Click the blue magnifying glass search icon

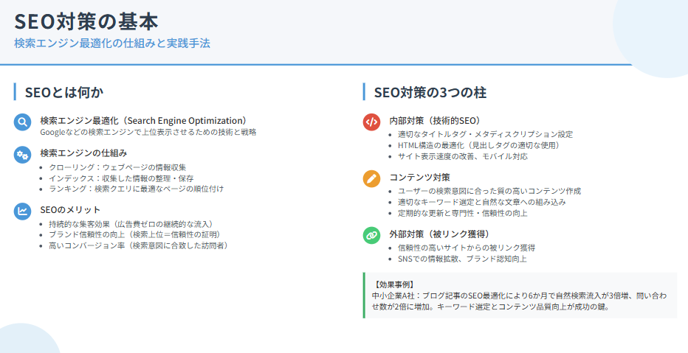pyautogui.click(x=23, y=122)
